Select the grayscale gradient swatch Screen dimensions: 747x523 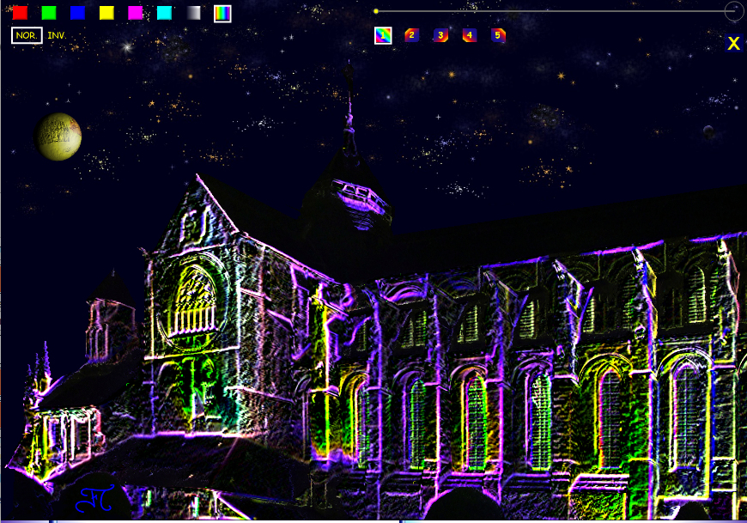[193, 13]
